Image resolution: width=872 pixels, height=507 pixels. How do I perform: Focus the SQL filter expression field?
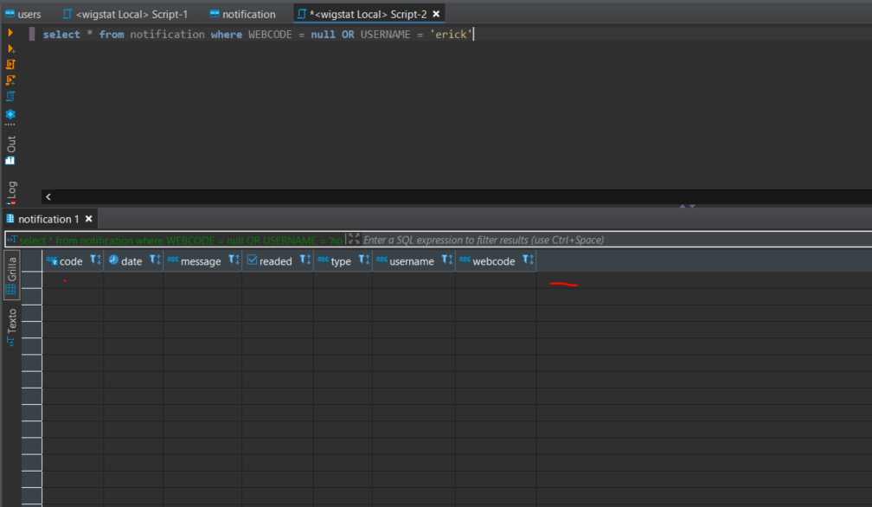coord(616,240)
